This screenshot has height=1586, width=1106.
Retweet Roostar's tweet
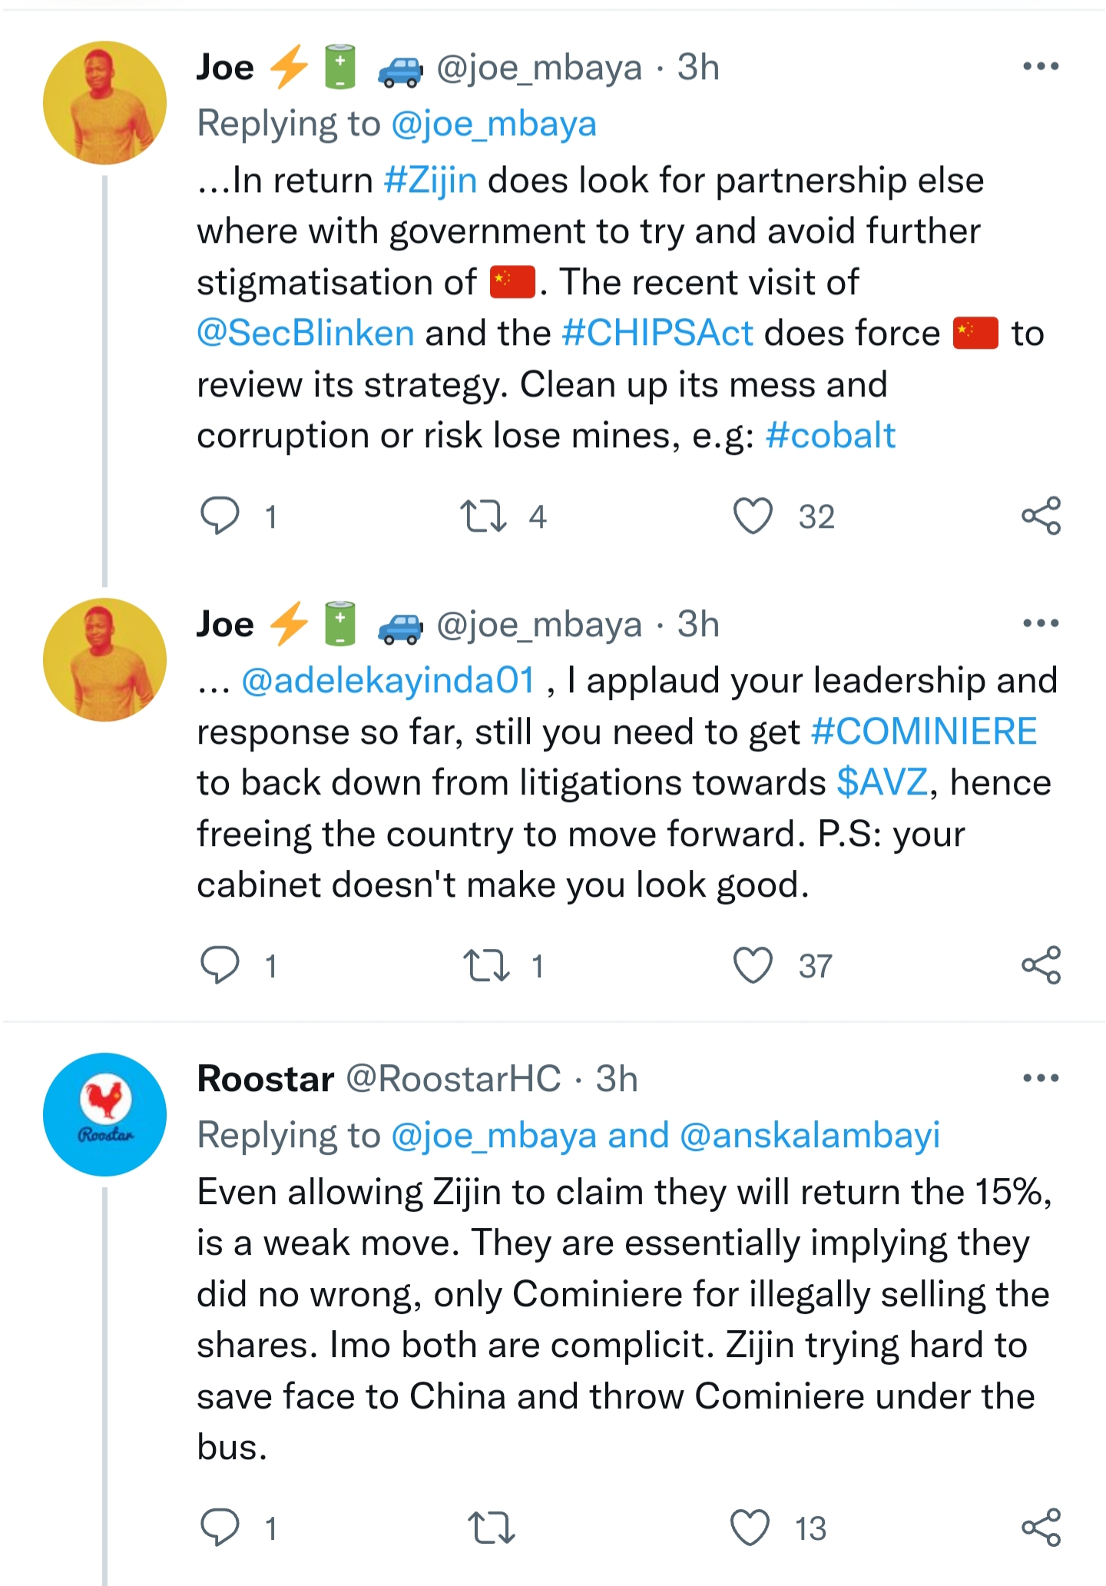pos(492,1528)
